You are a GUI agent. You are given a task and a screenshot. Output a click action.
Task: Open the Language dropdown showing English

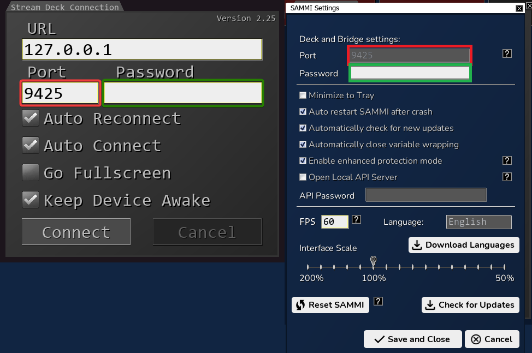point(478,222)
